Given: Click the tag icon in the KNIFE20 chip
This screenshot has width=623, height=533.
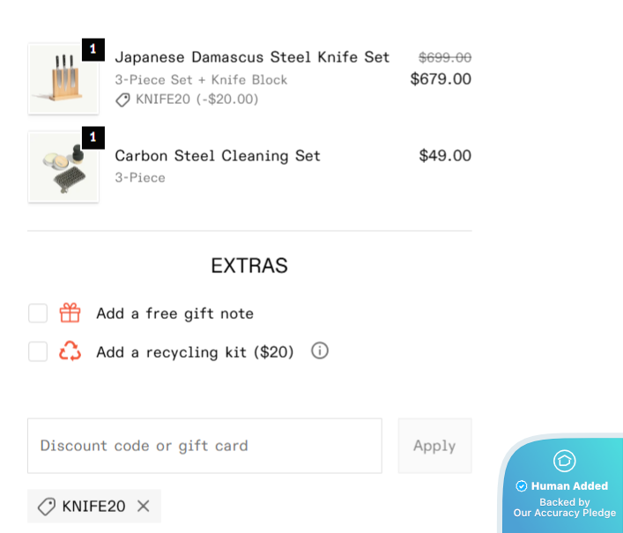Looking at the screenshot, I should (x=47, y=507).
